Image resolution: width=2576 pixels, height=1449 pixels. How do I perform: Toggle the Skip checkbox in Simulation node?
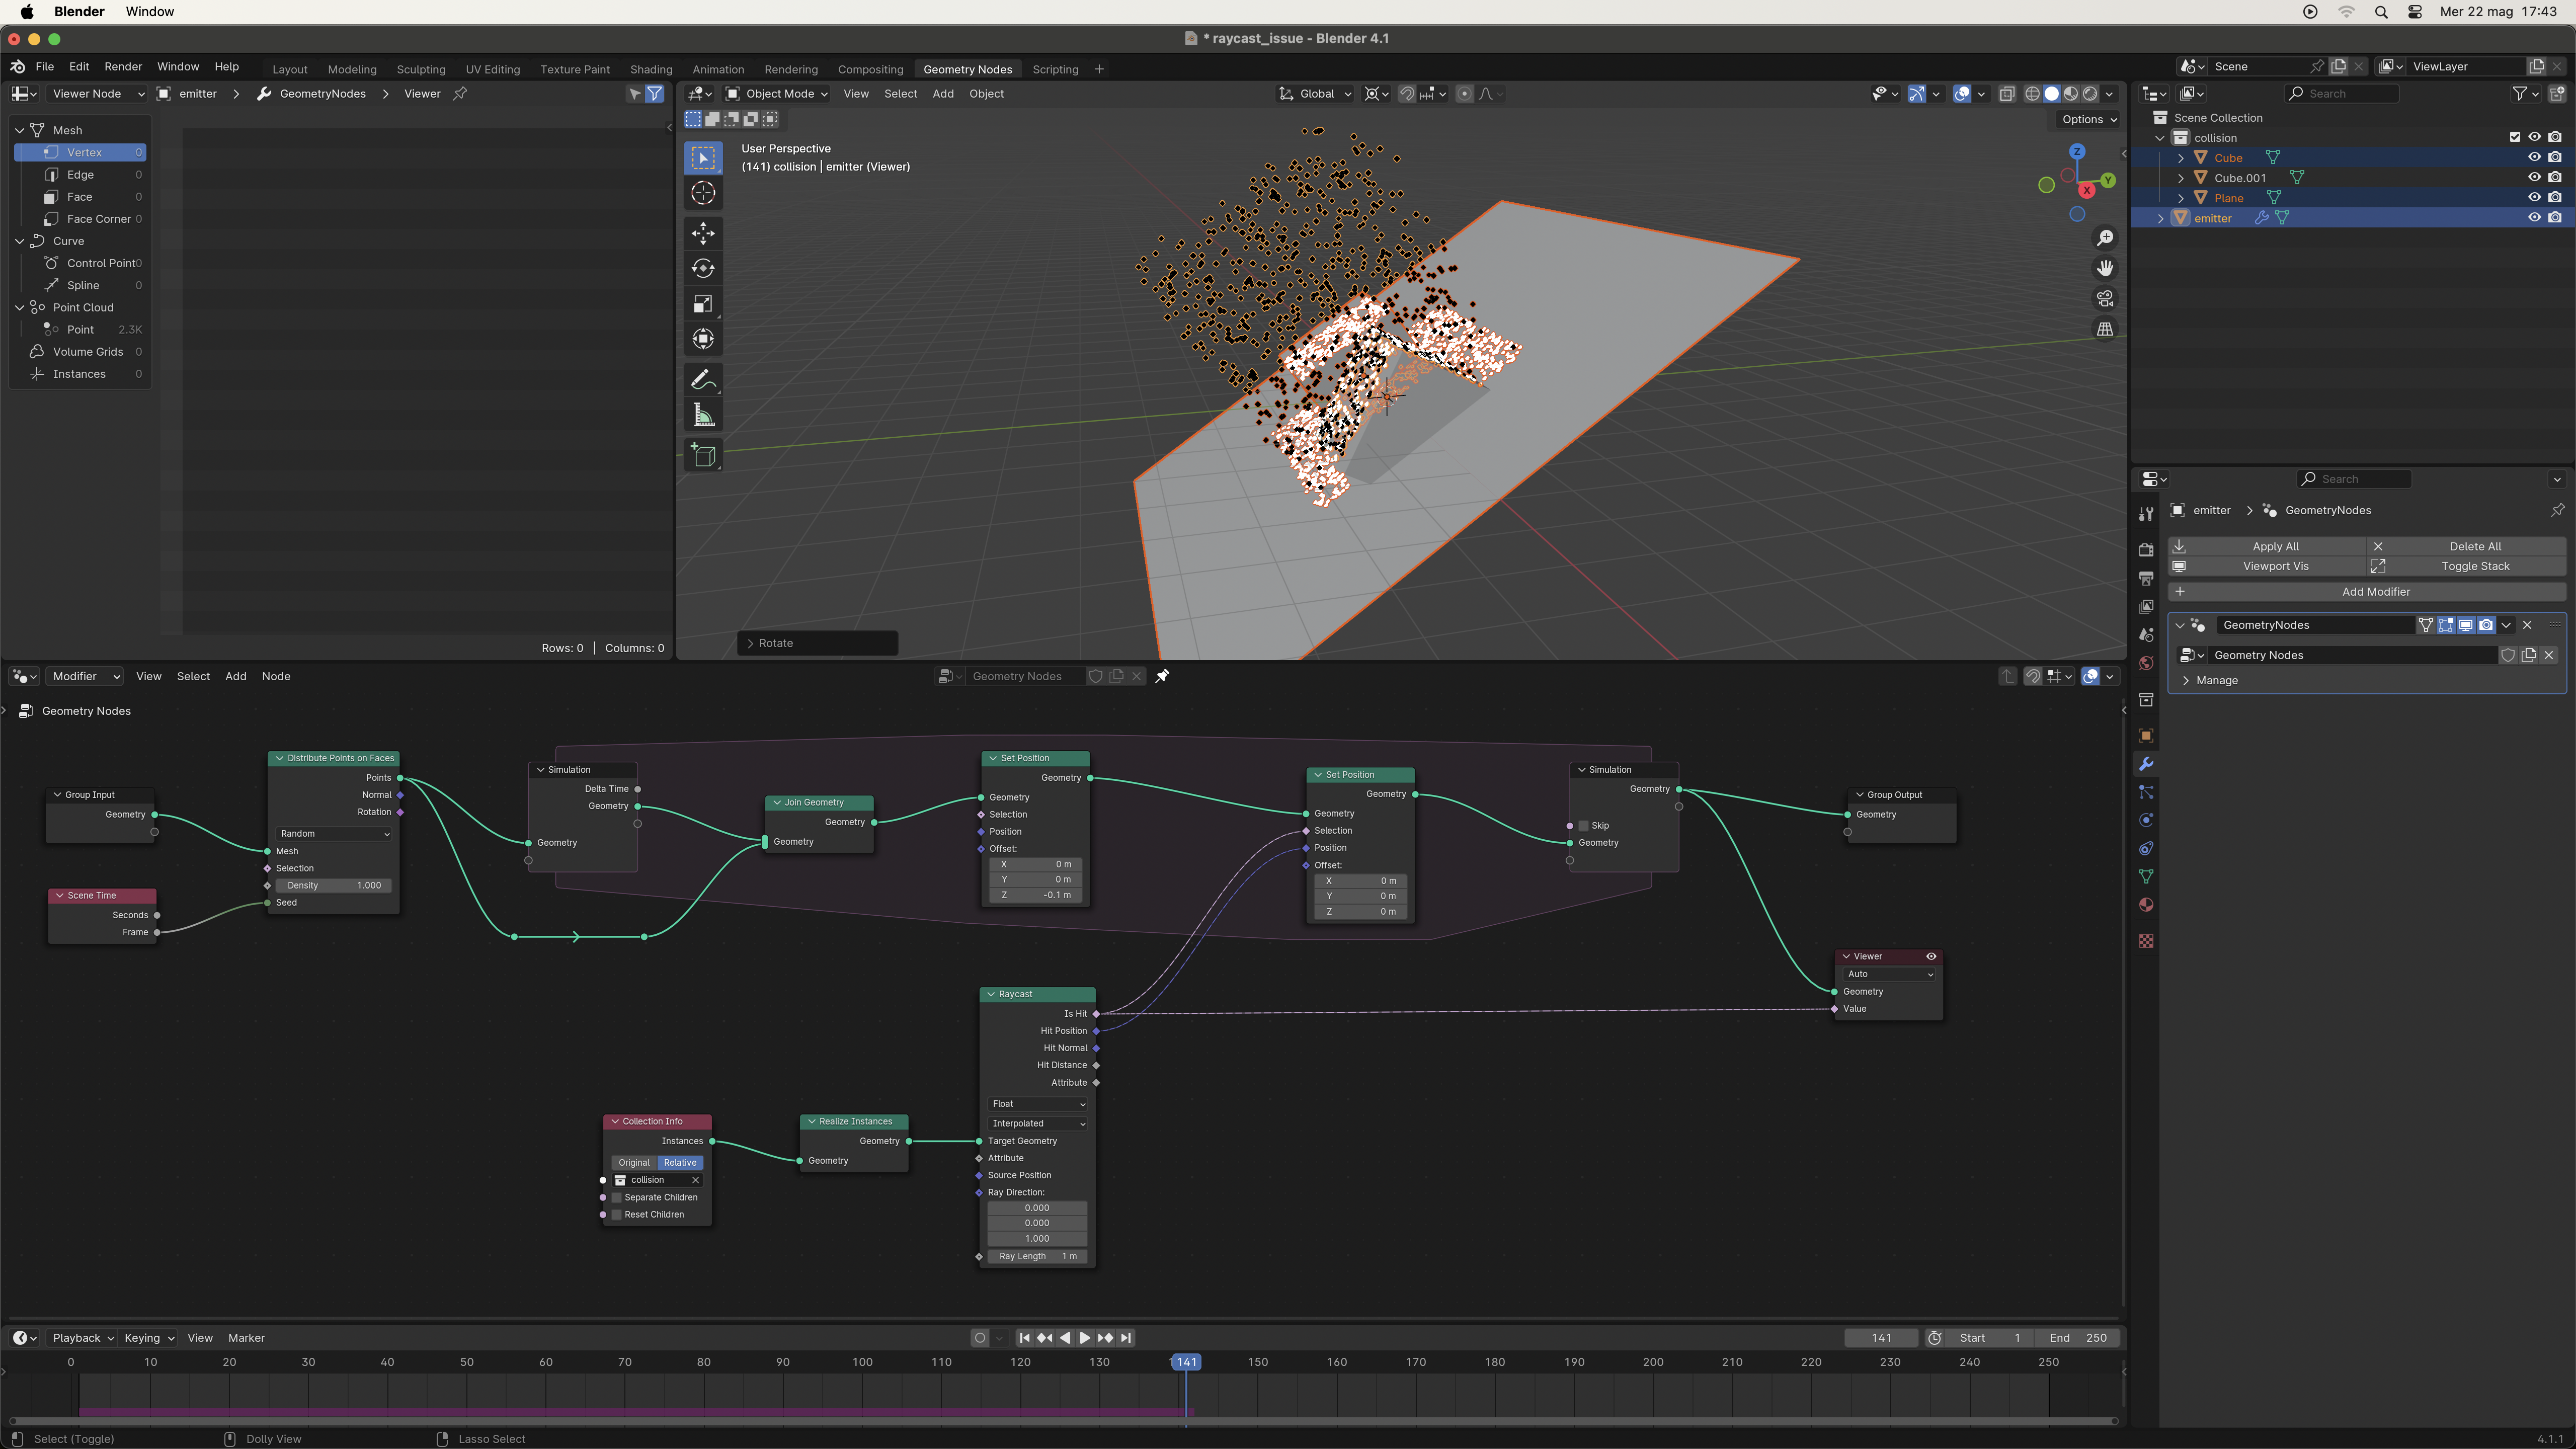(1584, 826)
